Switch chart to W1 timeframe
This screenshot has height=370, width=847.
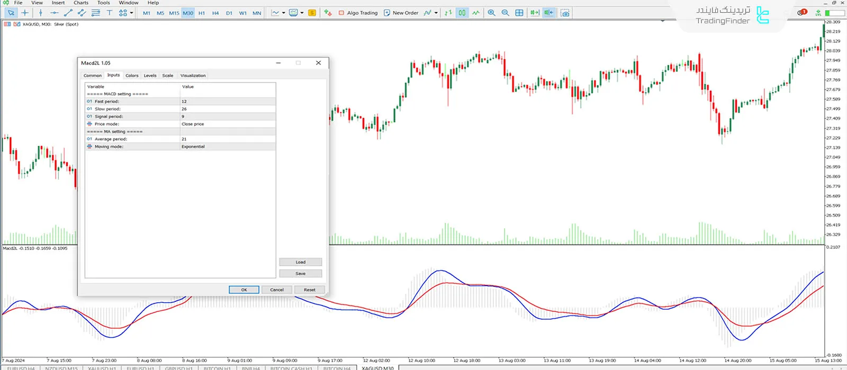click(243, 13)
